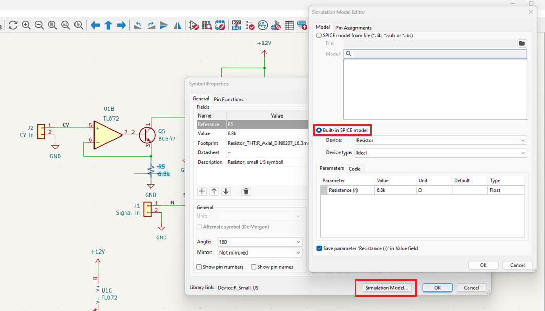This screenshot has height=311, width=545.
Task: Click the BC547 transistor label
Action: click(167, 139)
